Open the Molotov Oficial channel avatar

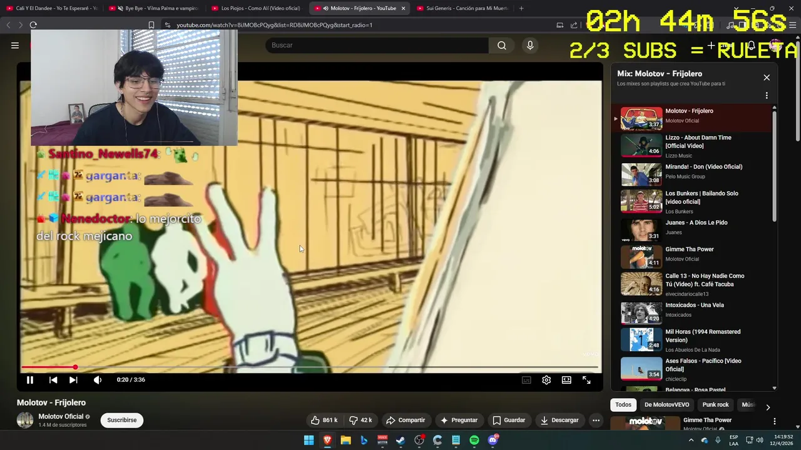(x=25, y=420)
